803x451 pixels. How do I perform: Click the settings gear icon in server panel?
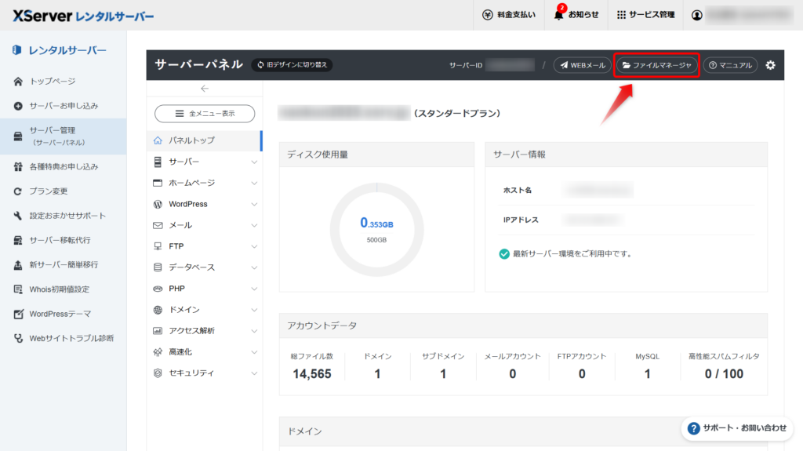pos(770,65)
